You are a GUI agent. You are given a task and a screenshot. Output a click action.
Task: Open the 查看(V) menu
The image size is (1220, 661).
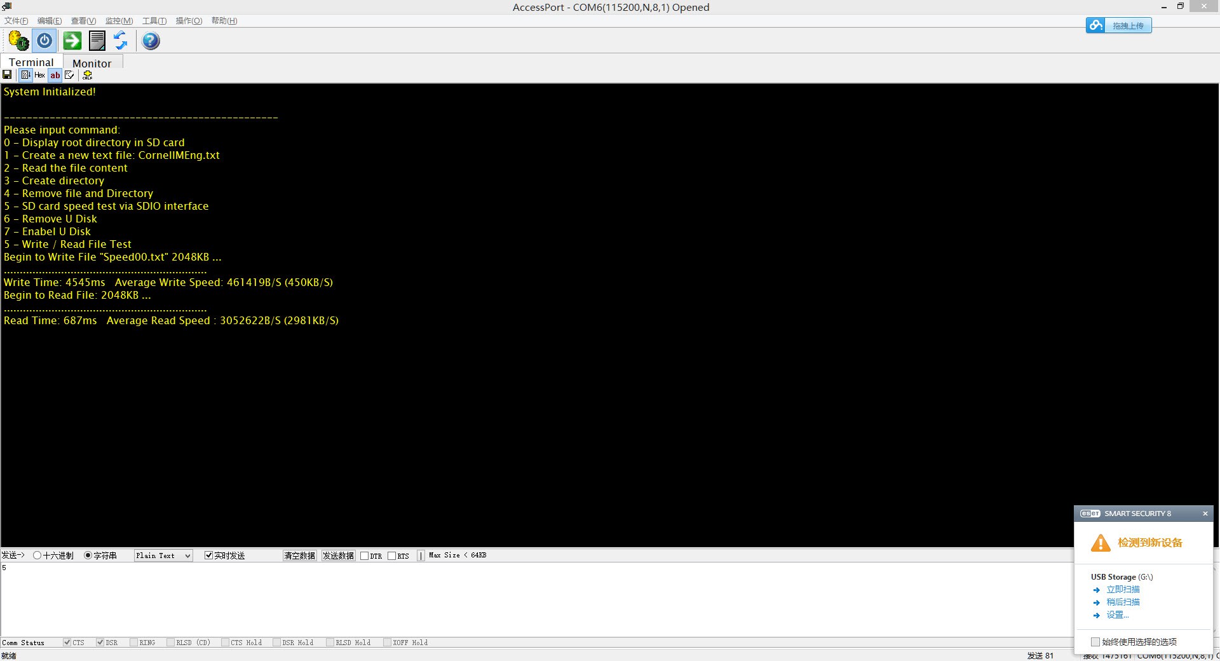(83, 21)
